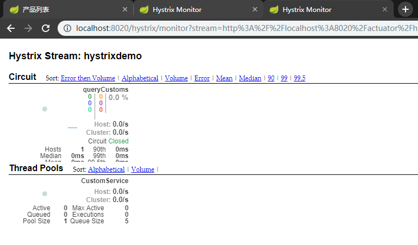Click the site information icon in address bar
This screenshot has height=245, width=418.
(67, 28)
